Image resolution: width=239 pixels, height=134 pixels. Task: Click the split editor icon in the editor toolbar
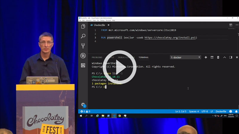tap(231, 25)
